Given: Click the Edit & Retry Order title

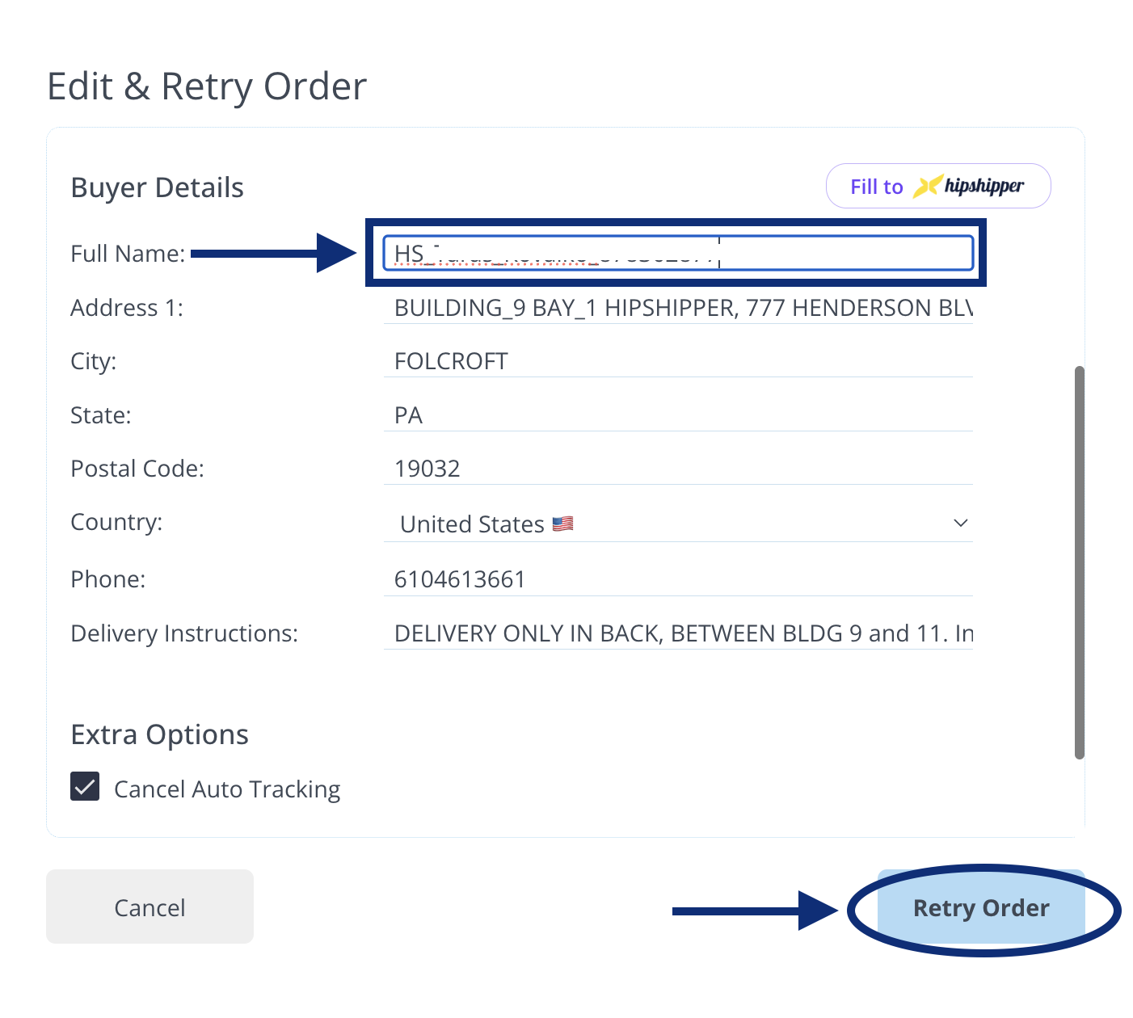Looking at the screenshot, I should click(x=207, y=86).
